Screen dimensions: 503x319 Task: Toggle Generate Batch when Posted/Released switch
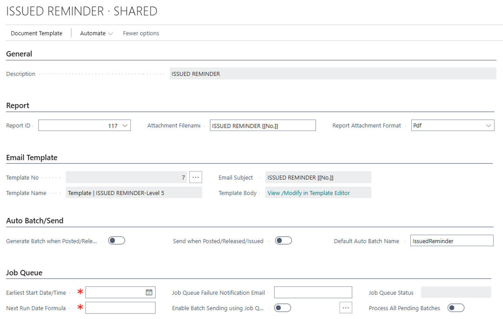click(116, 241)
